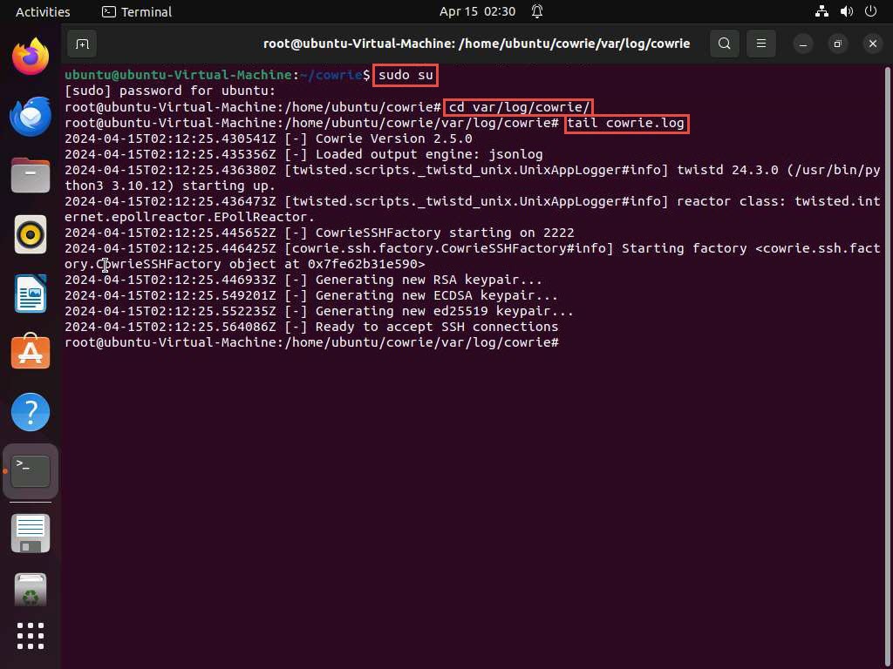Image resolution: width=893 pixels, height=669 pixels.
Task: Open LibreOffice Writer from the dock
Action: 31,294
